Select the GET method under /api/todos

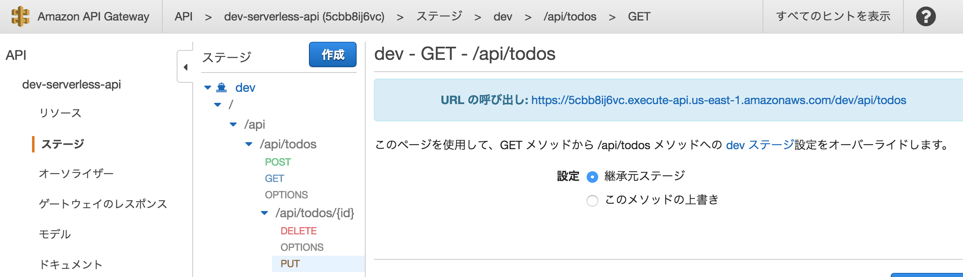274,179
